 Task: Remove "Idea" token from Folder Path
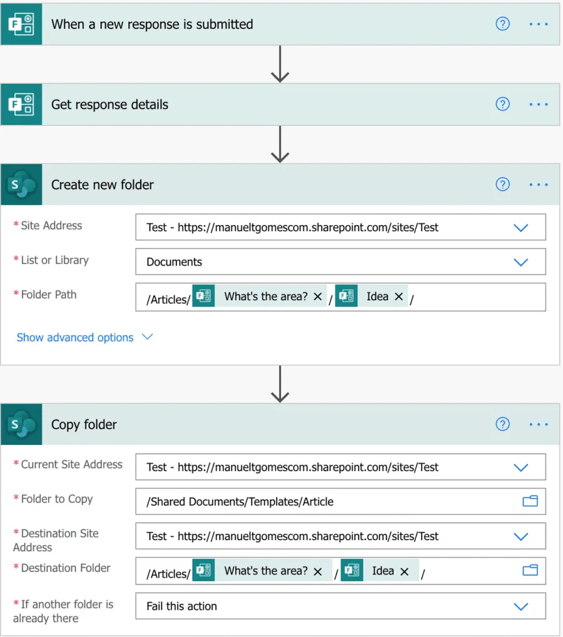tap(398, 297)
